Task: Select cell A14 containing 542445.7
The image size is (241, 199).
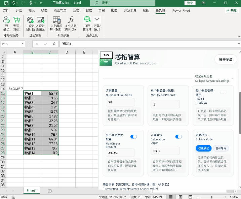Action: (x=15, y=89)
